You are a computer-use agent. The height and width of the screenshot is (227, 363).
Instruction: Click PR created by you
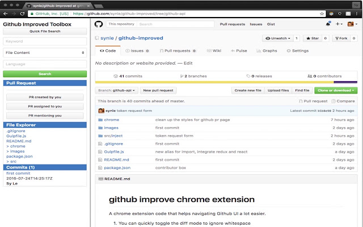45,97
